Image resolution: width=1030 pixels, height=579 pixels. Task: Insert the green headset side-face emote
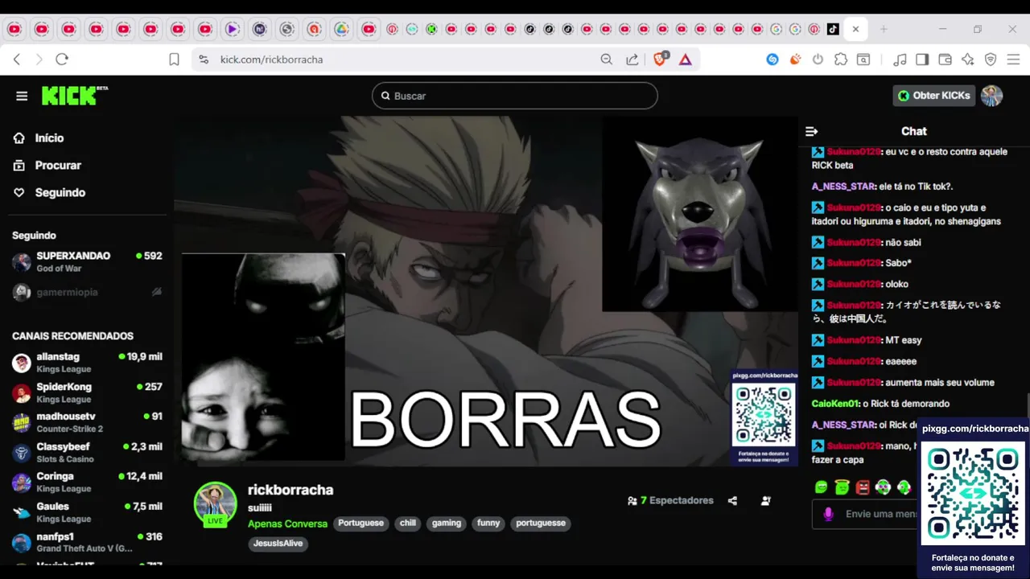[x=904, y=487]
